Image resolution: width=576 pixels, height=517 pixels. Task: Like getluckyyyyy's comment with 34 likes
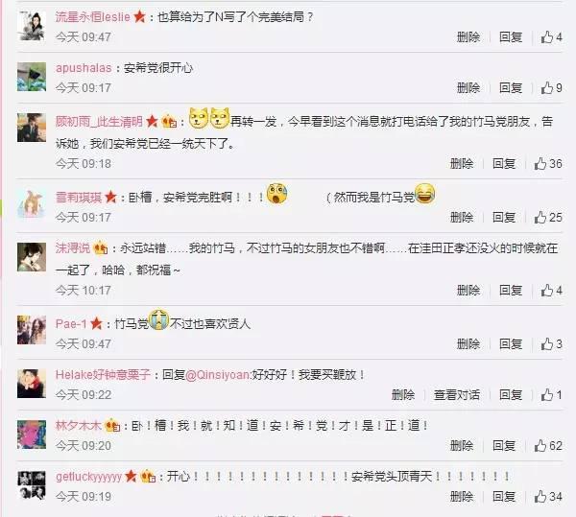(548, 497)
